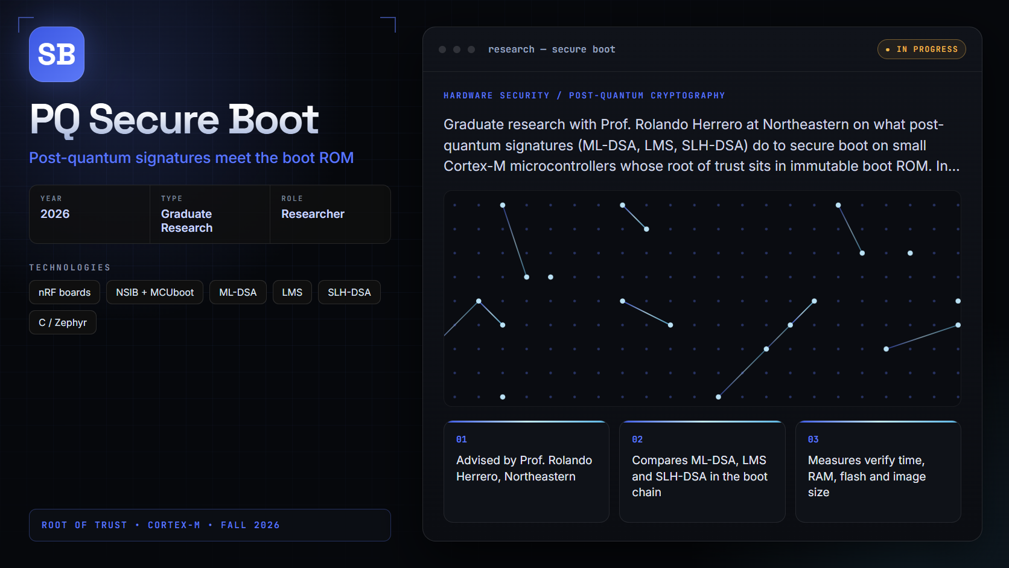Open the PQ Secure Boot title
The image size is (1009, 568).
click(x=174, y=120)
